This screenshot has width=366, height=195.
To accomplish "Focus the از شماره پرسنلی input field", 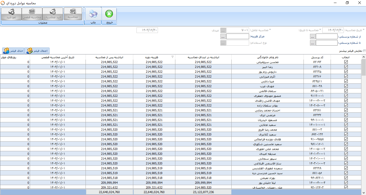I will click(327, 37).
